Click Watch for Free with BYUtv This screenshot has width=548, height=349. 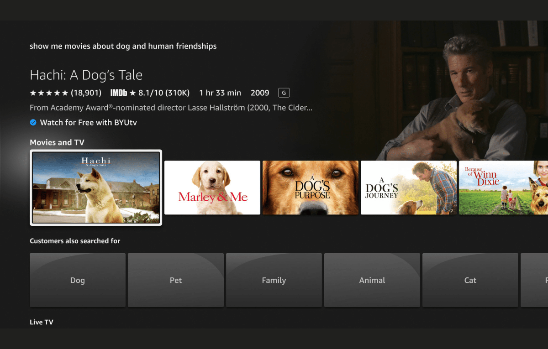tap(88, 122)
